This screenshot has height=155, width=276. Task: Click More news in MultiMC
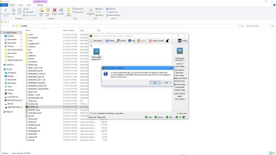tap(182, 113)
